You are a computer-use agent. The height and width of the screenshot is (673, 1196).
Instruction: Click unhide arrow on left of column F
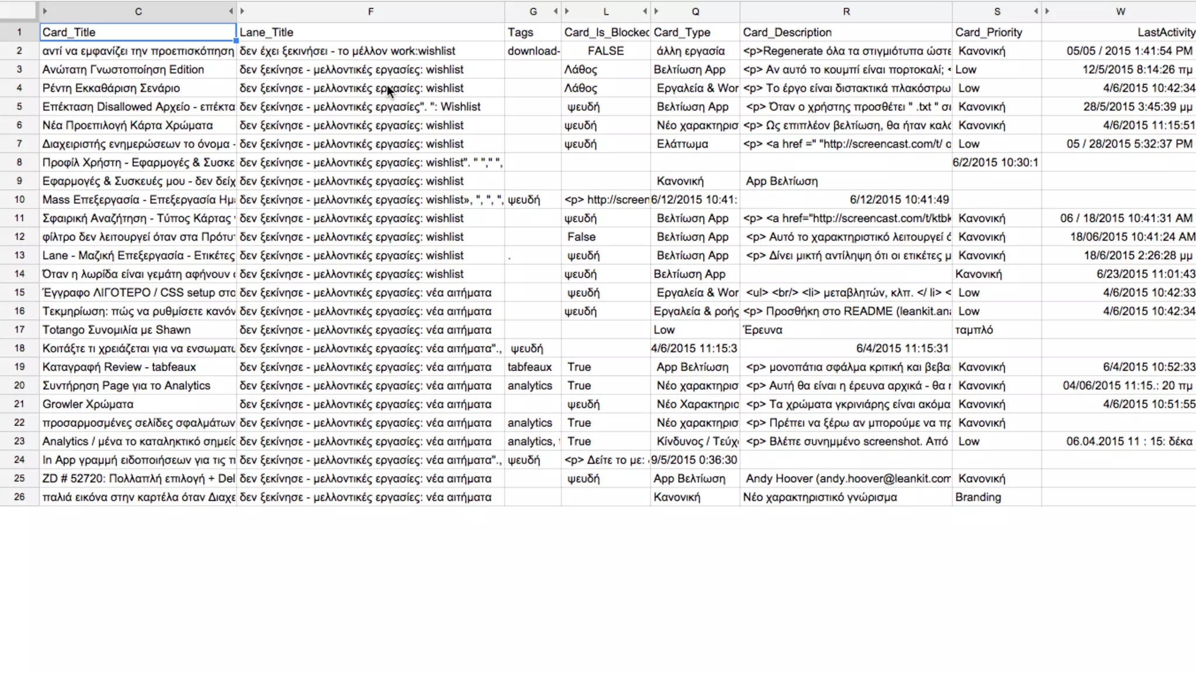242,11
